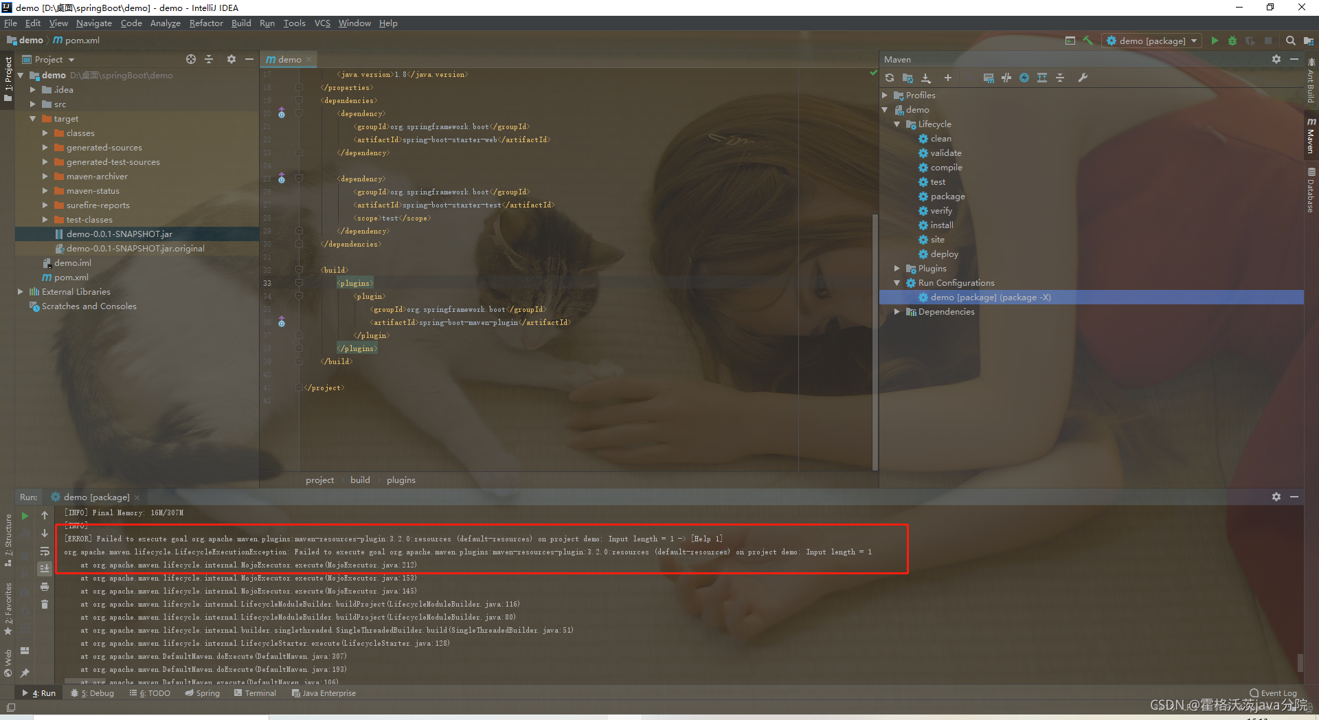Click scroll up stack trace arrow

[45, 516]
